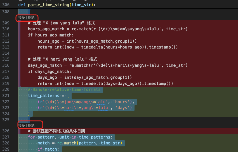Viewport: 238px width, 152px height.
Task: Click 'if hours_ago_match:' code line
Action: tap(51, 35)
